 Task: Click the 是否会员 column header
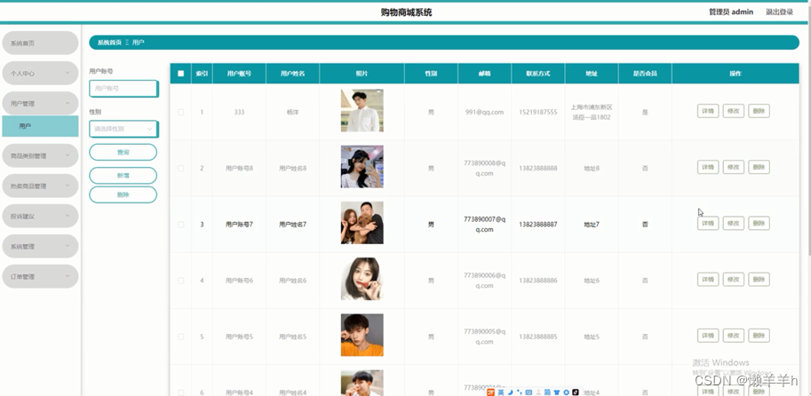click(645, 74)
